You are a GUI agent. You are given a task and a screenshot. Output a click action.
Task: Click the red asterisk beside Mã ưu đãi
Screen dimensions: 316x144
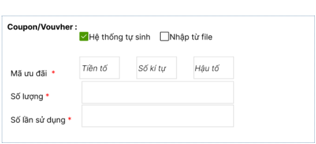(53, 73)
